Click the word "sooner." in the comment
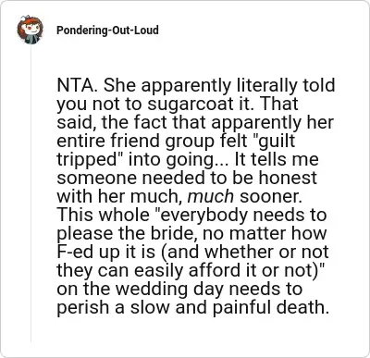 [271, 197]
